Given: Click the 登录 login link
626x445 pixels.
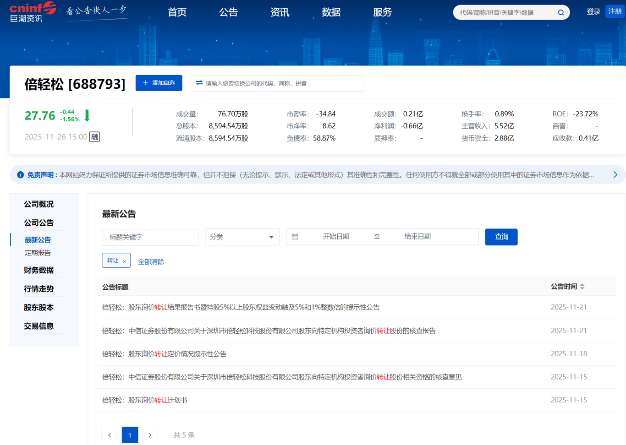Looking at the screenshot, I should point(593,12).
